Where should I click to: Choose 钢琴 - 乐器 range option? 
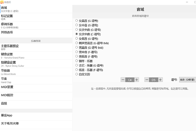(77, 61)
